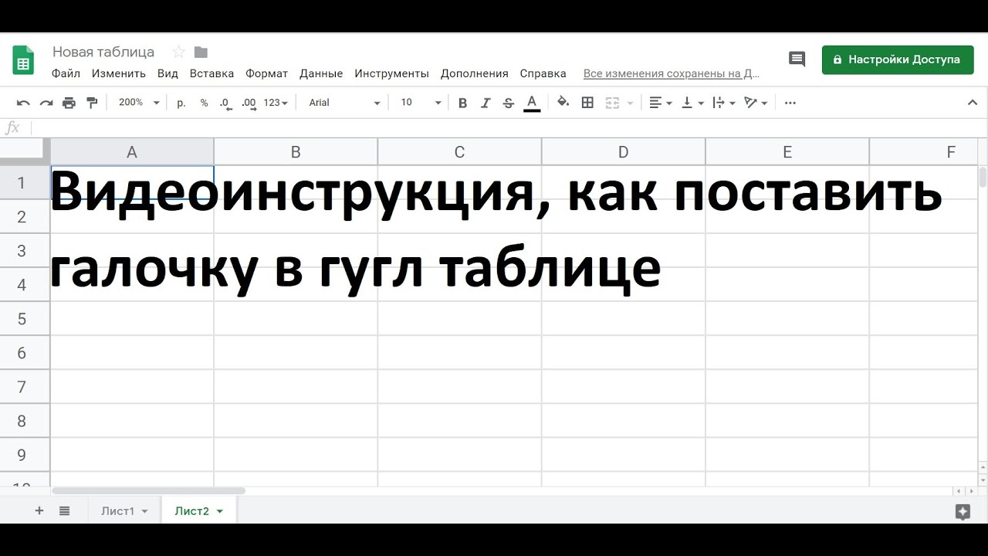Open horizontal align dropdown
This screenshot has height=556, width=988.
tap(660, 103)
